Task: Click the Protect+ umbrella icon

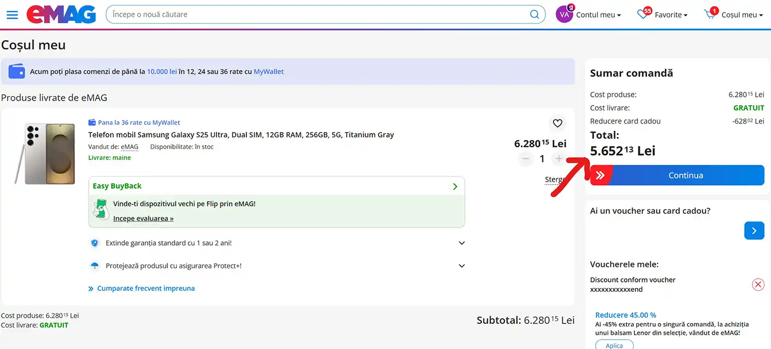Action: click(95, 266)
